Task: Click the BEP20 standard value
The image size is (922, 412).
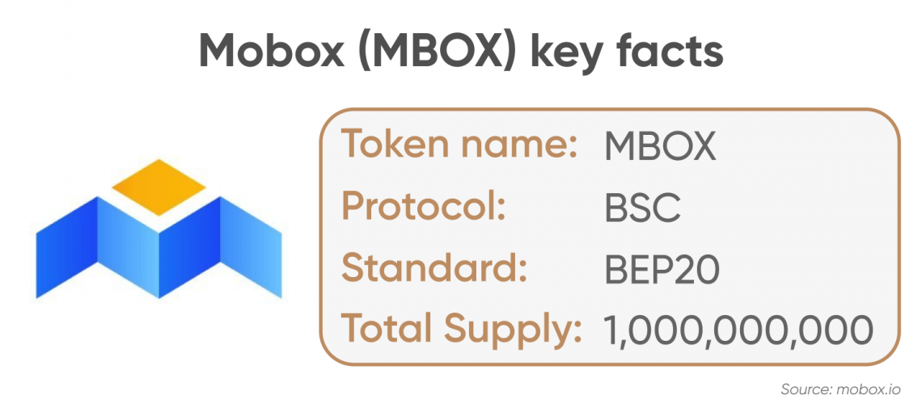Action: [x=662, y=270]
